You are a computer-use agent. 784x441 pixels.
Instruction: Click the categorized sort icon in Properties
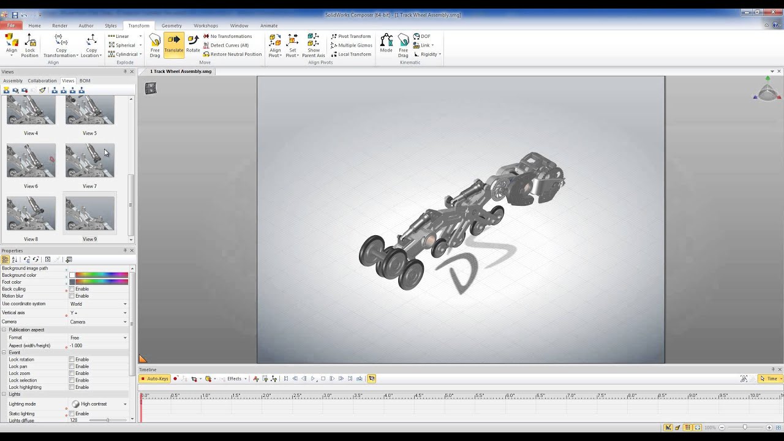(x=6, y=260)
